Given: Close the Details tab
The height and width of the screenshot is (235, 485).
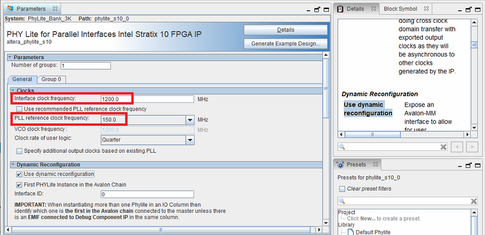Looking at the screenshot, I should (x=373, y=9).
